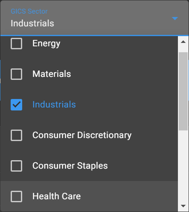Choose the Materials option label
Screen dimensions: 189x212
52,74
